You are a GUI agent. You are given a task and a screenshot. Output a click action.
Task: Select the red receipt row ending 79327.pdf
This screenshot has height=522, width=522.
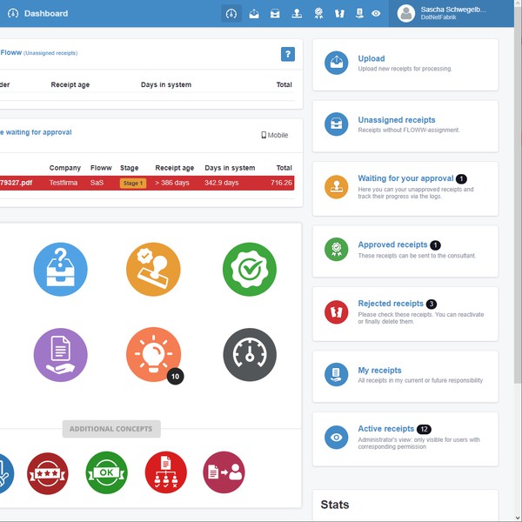pos(147,183)
